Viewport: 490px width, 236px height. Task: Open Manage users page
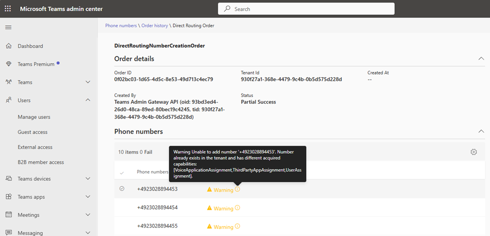pyautogui.click(x=34, y=117)
